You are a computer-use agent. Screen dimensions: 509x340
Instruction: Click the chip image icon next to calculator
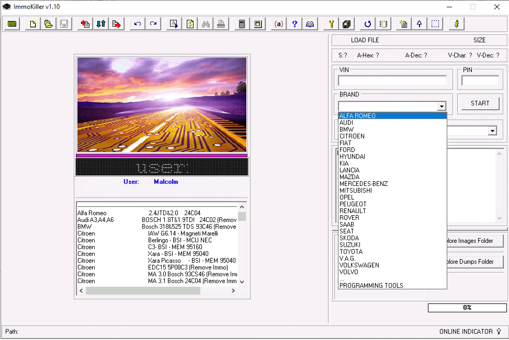tap(258, 24)
